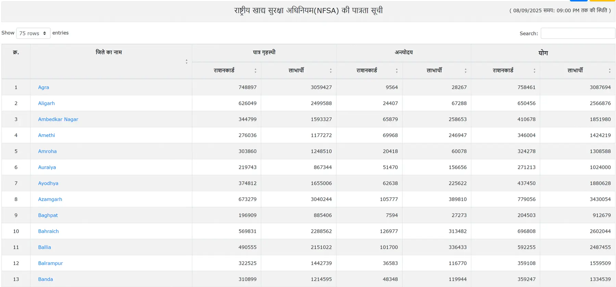Sort Antyodaya ration card column
Viewport: 616px width, 287px height.
tap(397, 71)
